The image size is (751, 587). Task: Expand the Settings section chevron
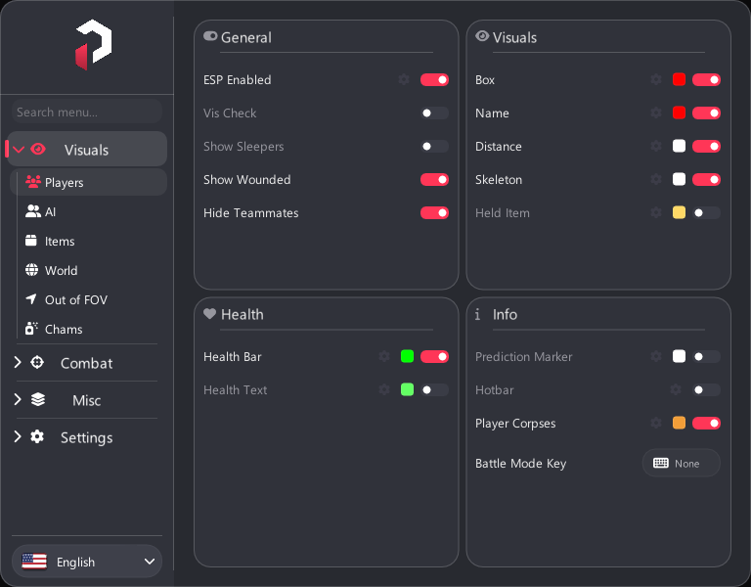(18, 436)
